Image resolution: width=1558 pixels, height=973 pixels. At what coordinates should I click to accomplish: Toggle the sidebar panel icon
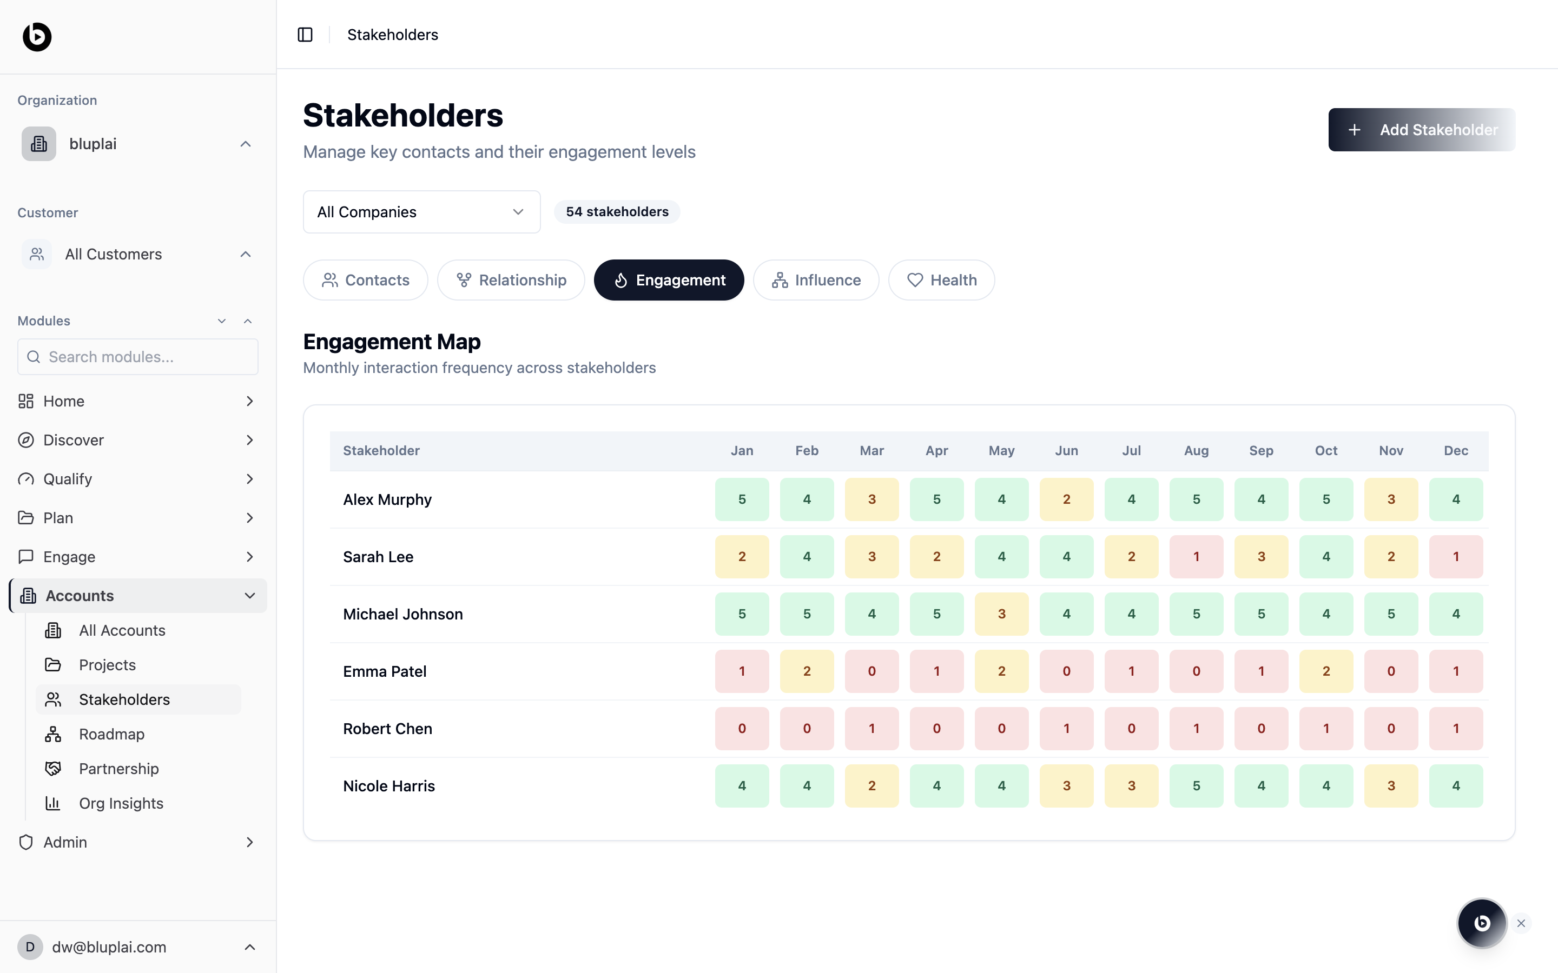click(x=305, y=35)
